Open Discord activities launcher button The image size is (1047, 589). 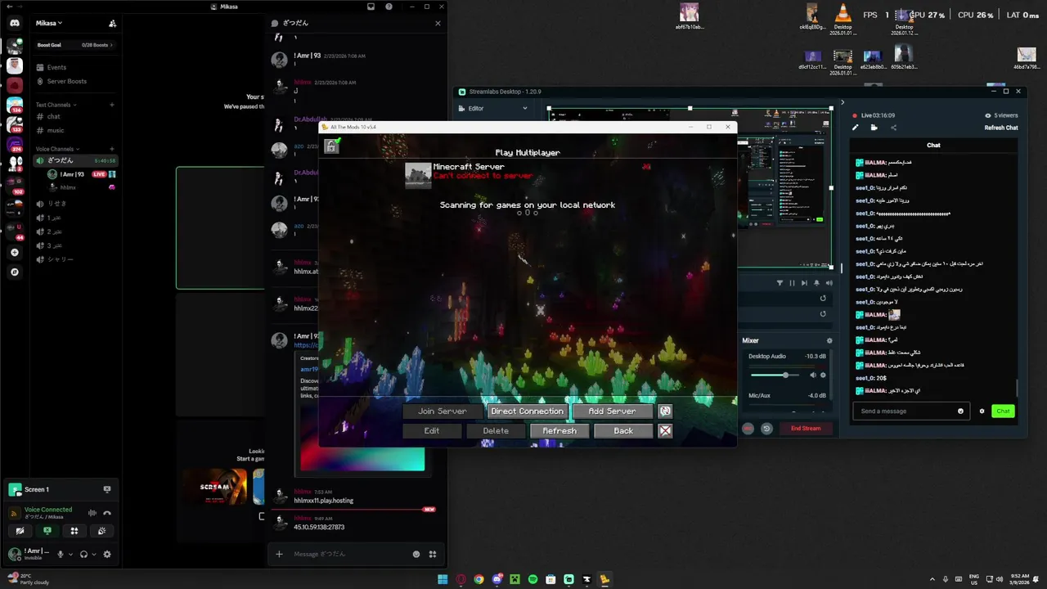click(x=74, y=531)
